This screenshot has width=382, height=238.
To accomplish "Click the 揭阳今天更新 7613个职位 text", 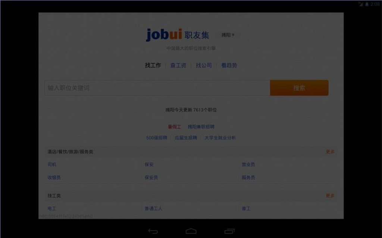I will [191, 110].
